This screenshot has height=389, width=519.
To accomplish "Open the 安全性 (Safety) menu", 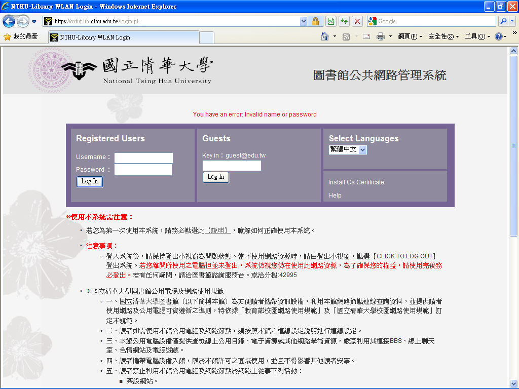I will coord(443,36).
